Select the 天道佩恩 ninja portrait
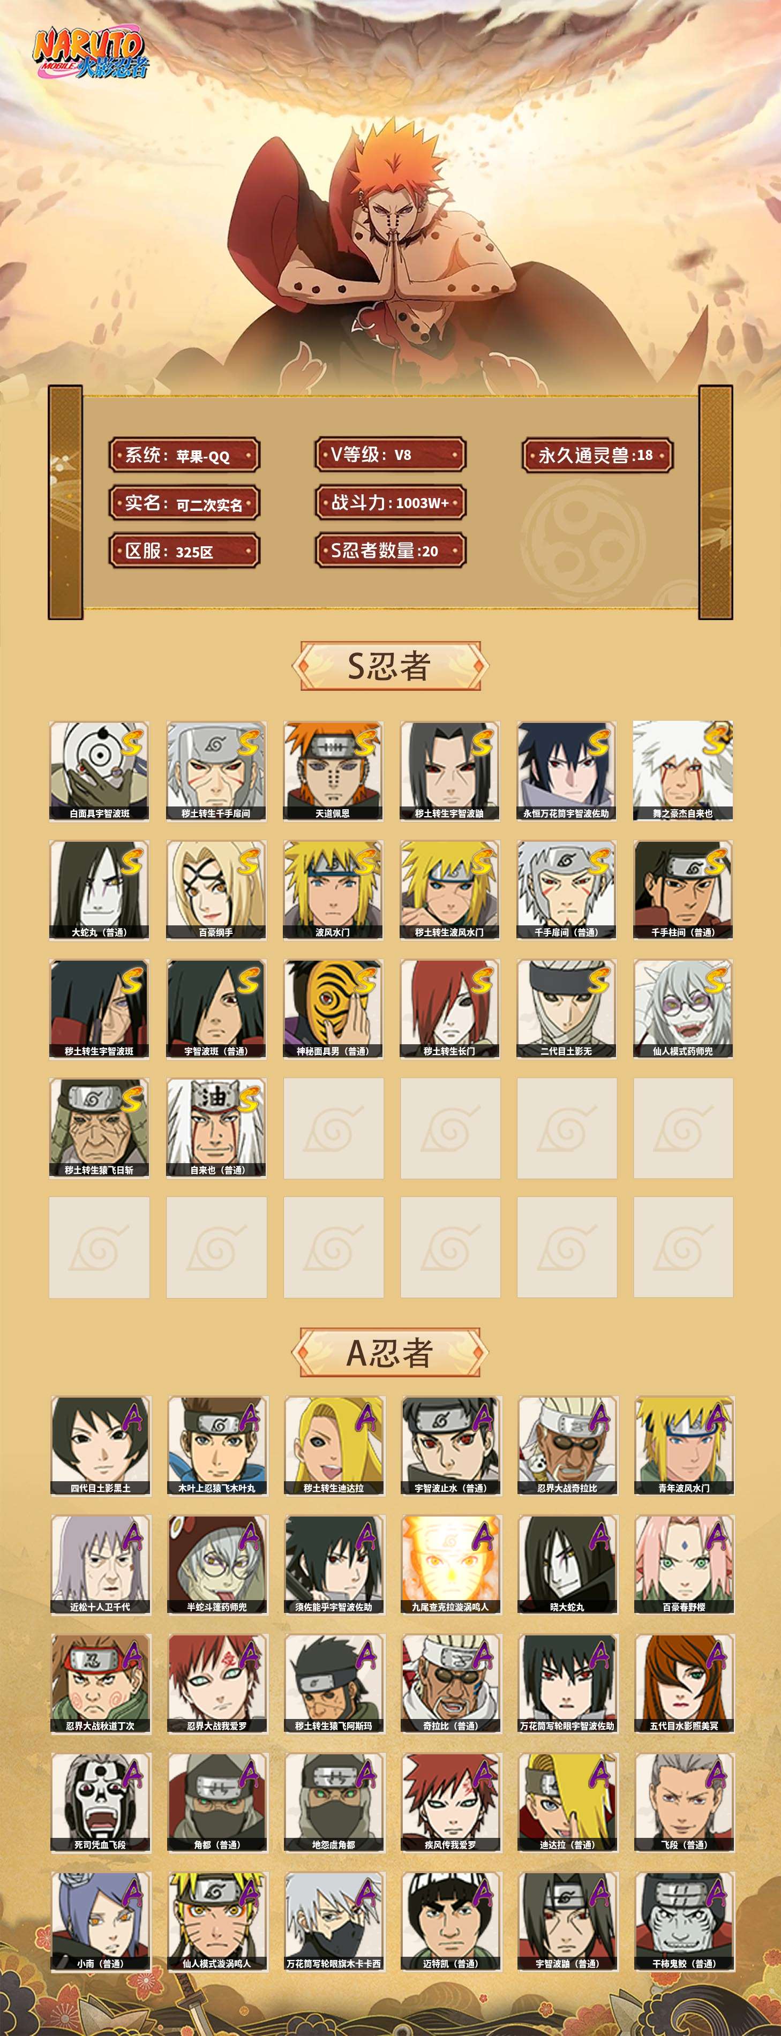 pos(333,771)
